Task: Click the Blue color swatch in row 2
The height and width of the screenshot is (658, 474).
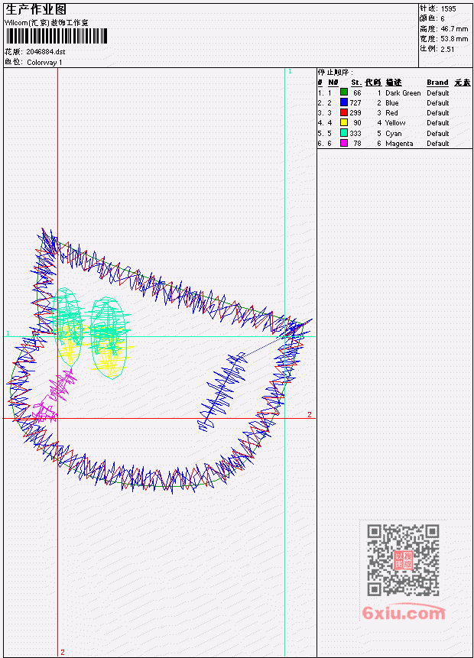Action: pos(344,102)
